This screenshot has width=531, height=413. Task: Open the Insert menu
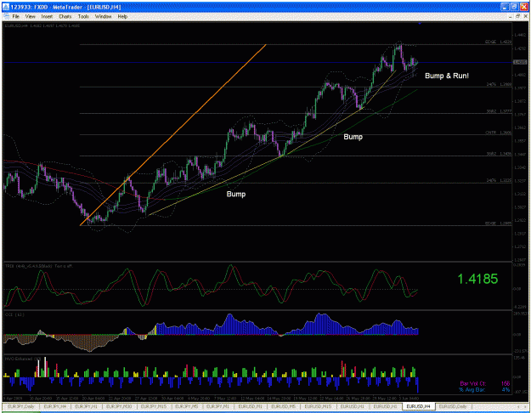pyautogui.click(x=47, y=16)
